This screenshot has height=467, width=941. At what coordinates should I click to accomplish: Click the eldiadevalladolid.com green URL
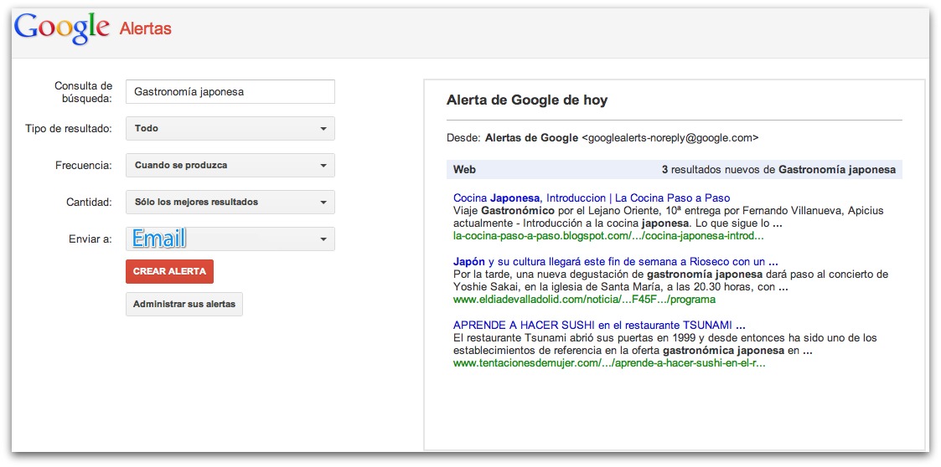tap(584, 299)
